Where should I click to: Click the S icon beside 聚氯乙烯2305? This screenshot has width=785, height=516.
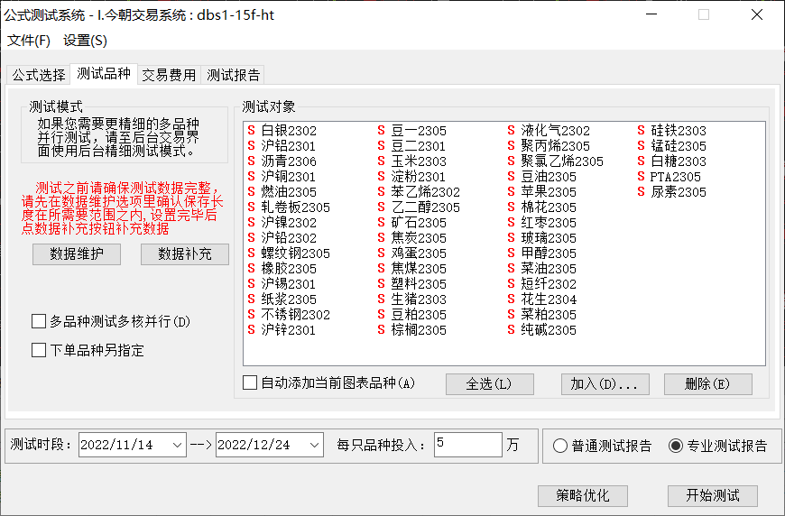[511, 161]
